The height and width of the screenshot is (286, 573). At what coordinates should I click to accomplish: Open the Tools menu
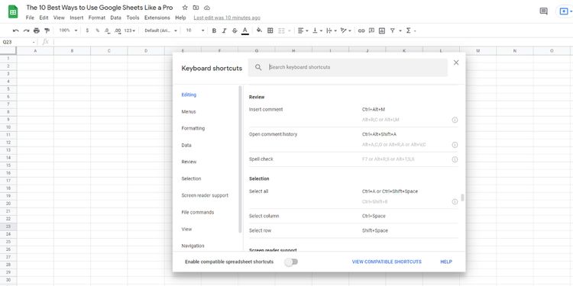pyautogui.click(x=133, y=18)
